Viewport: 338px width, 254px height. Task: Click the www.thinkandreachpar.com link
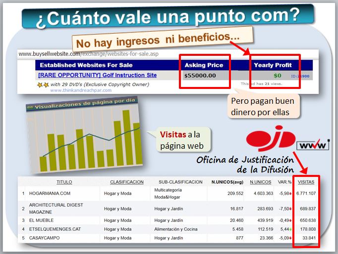pos(81,90)
